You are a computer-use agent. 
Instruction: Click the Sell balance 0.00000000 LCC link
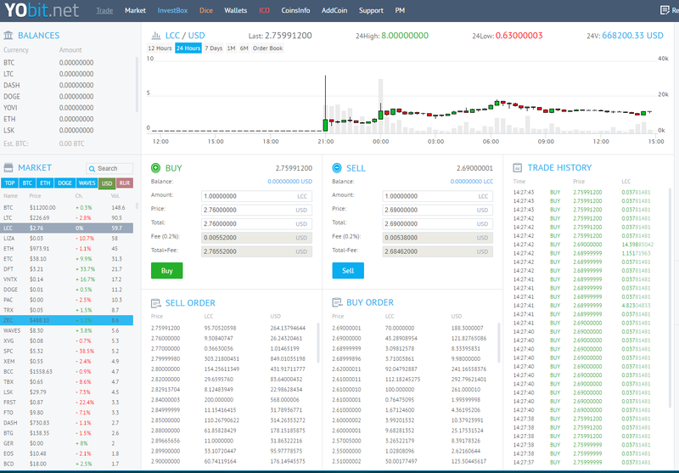472,182
